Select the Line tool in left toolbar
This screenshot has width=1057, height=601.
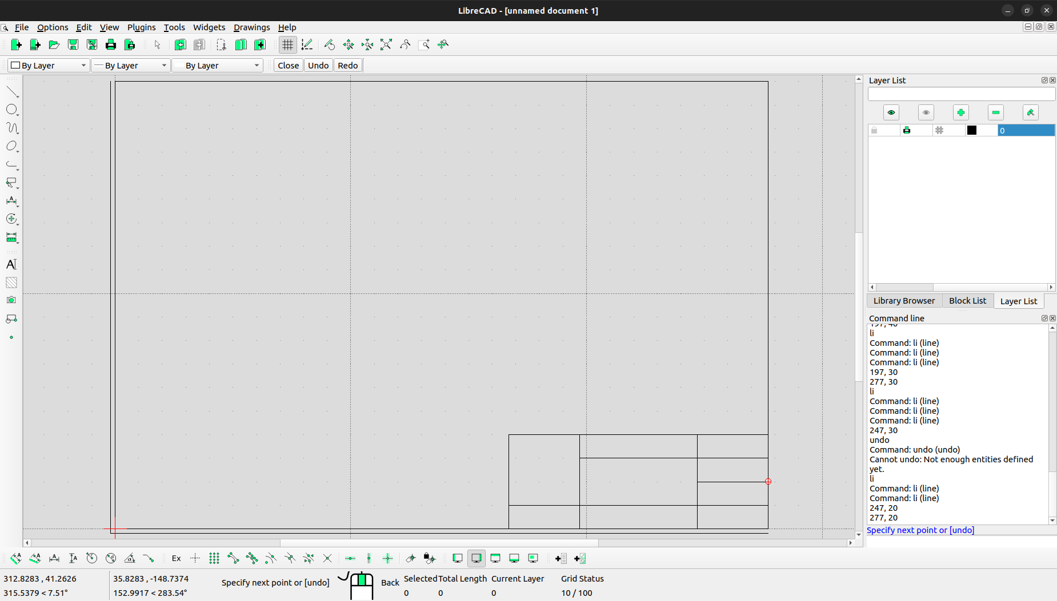pos(12,91)
